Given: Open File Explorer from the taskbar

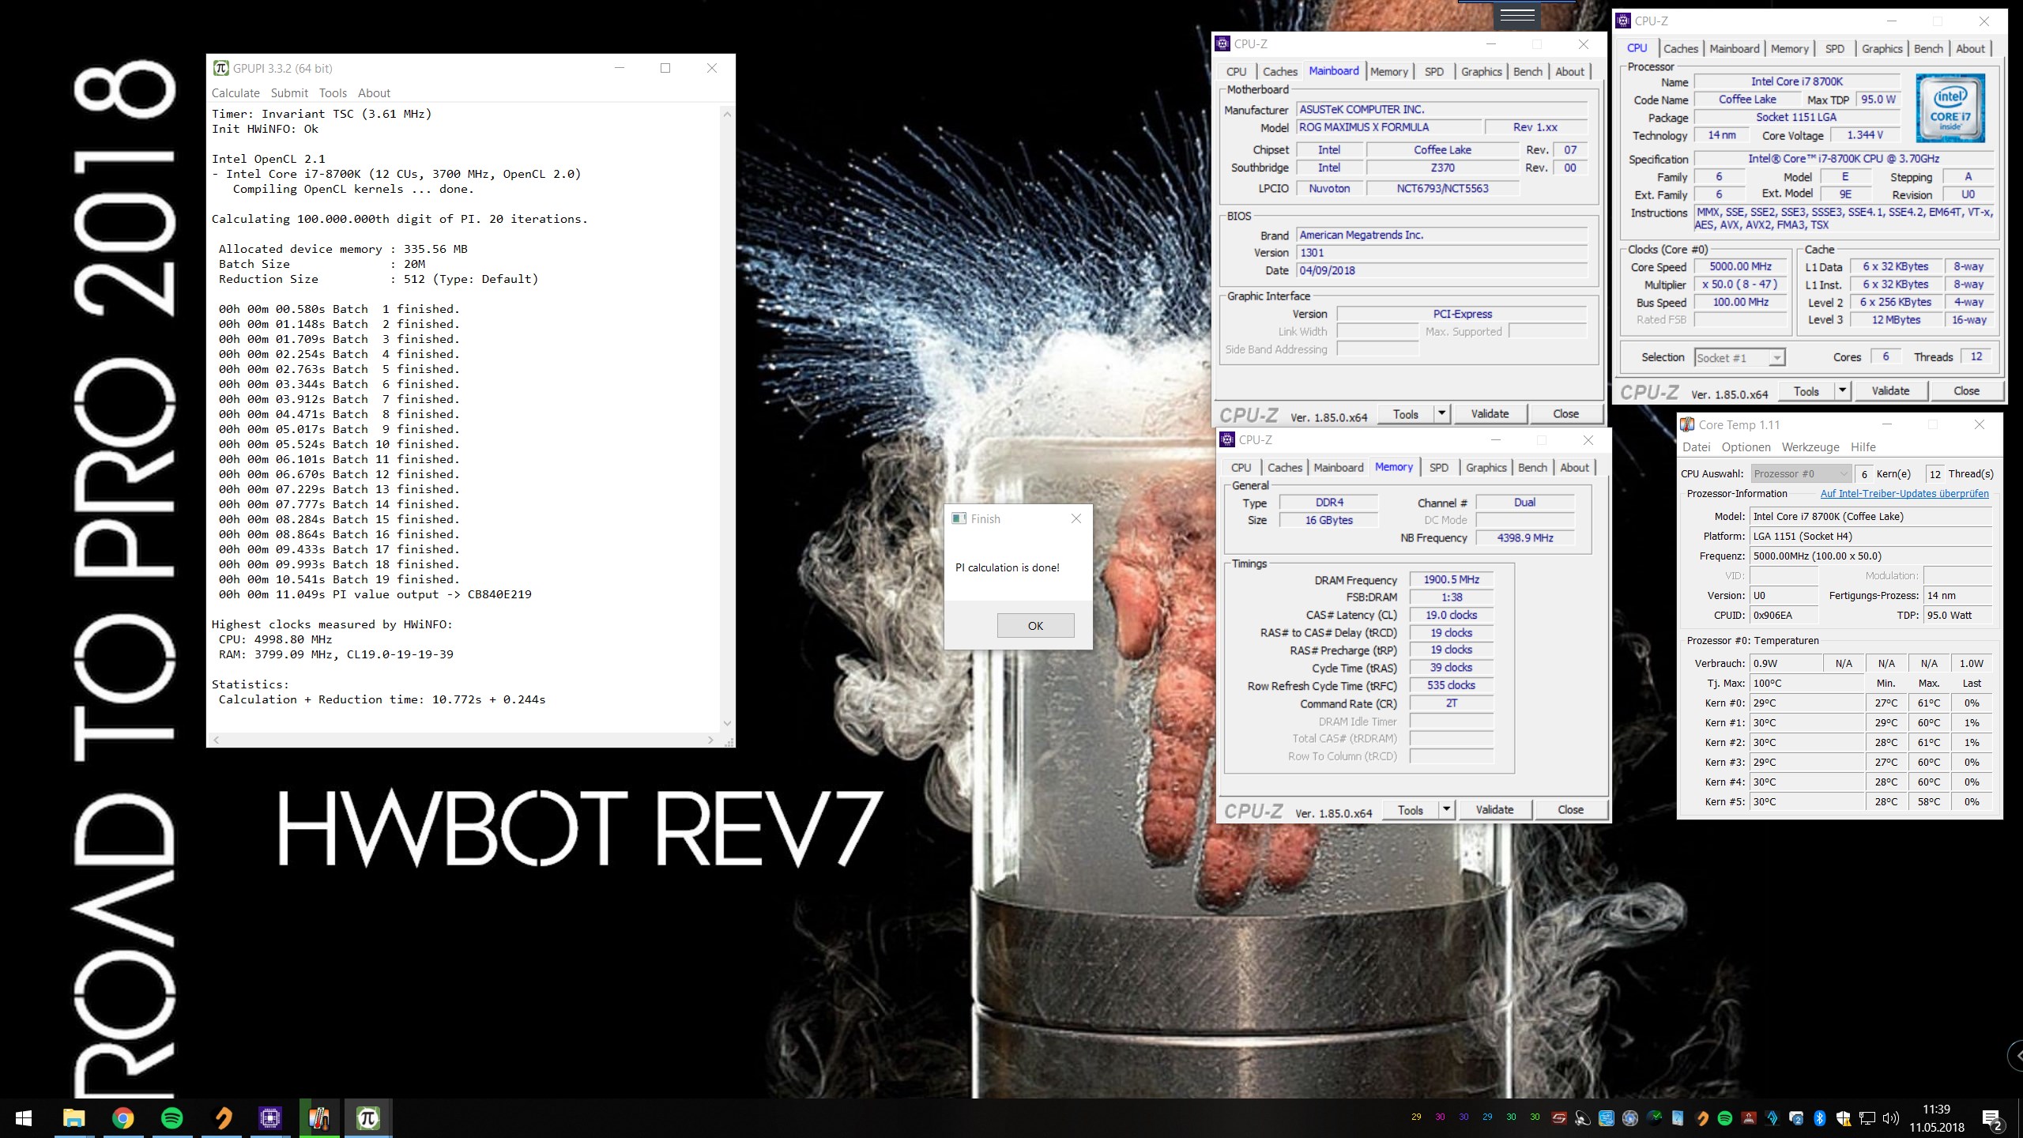Looking at the screenshot, I should [73, 1118].
